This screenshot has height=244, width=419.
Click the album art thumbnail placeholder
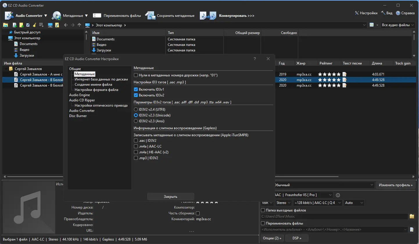(x=28, y=207)
